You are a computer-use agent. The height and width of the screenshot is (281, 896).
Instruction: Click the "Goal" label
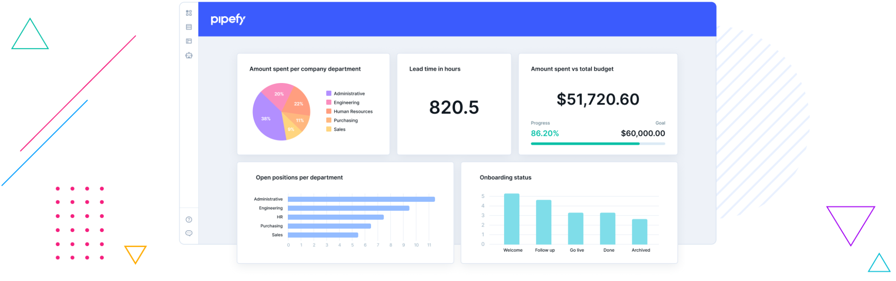pyautogui.click(x=660, y=123)
